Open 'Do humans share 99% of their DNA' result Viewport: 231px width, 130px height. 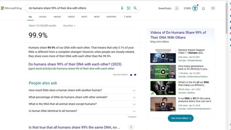click(75, 64)
